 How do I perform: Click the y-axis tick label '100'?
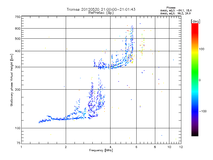point(18,128)
